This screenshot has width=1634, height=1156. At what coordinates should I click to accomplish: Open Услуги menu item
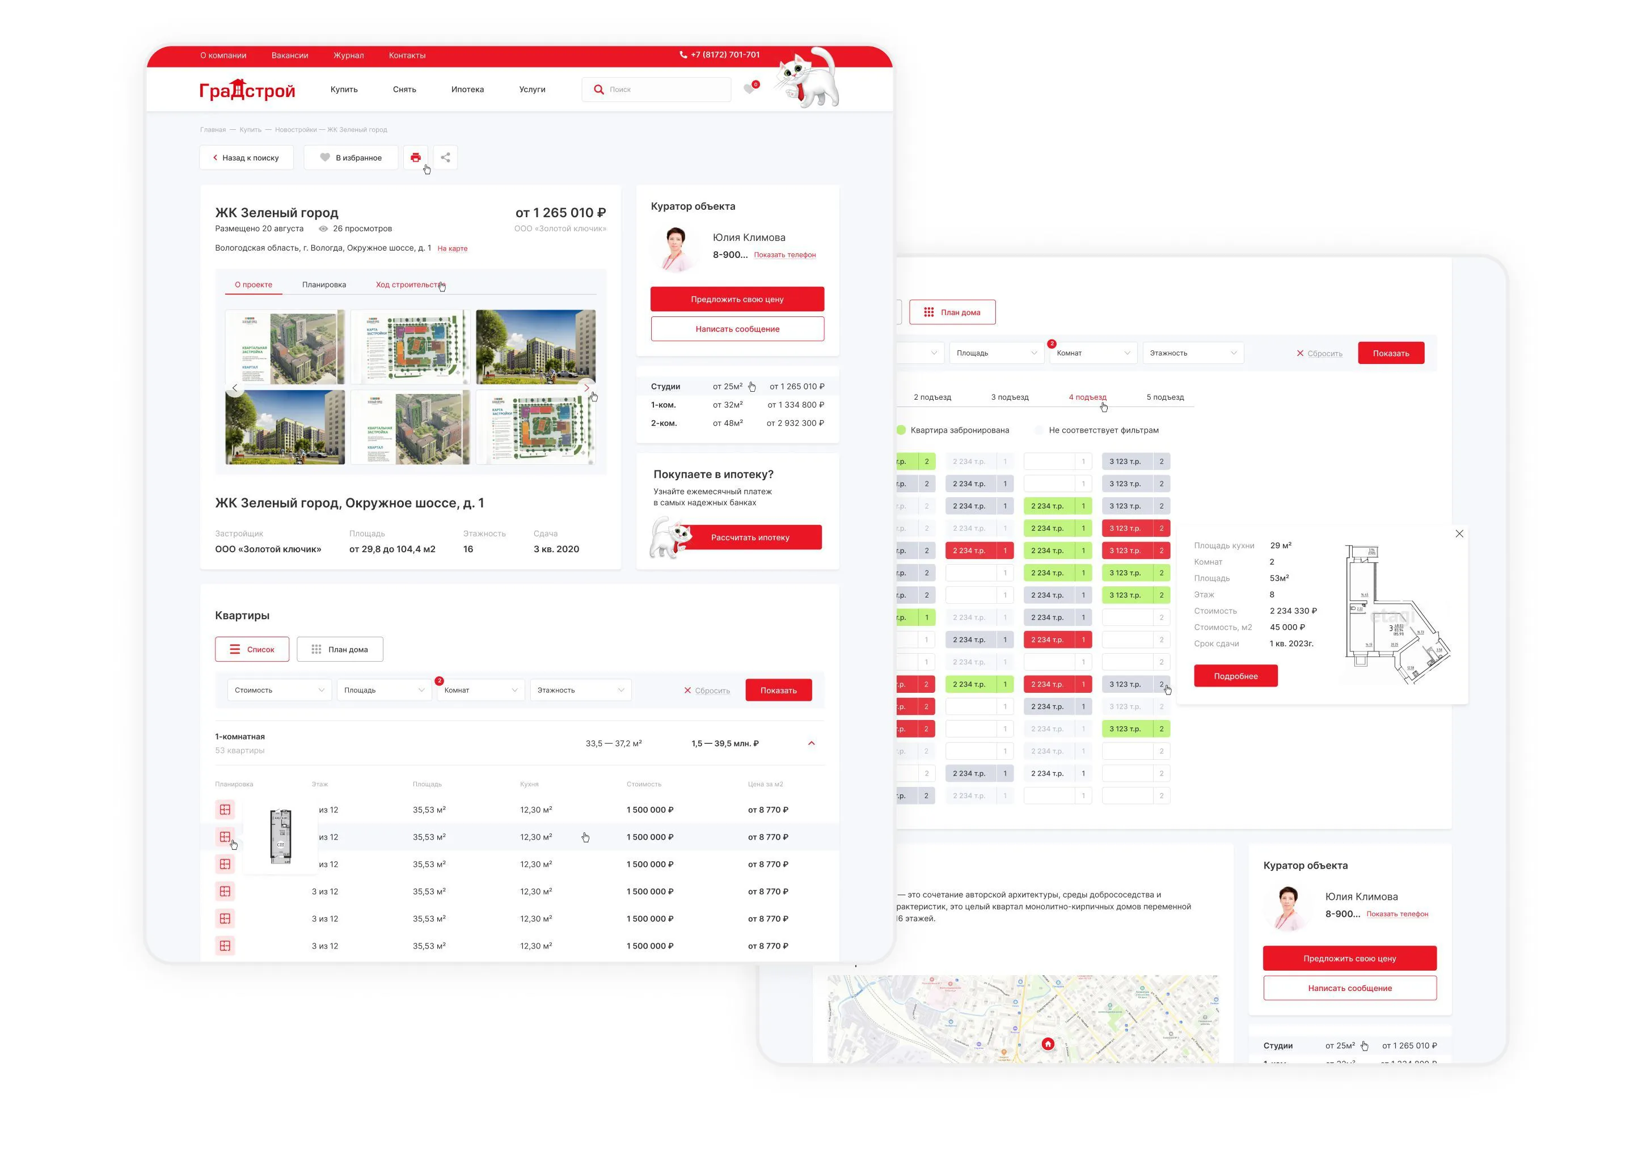[532, 89]
